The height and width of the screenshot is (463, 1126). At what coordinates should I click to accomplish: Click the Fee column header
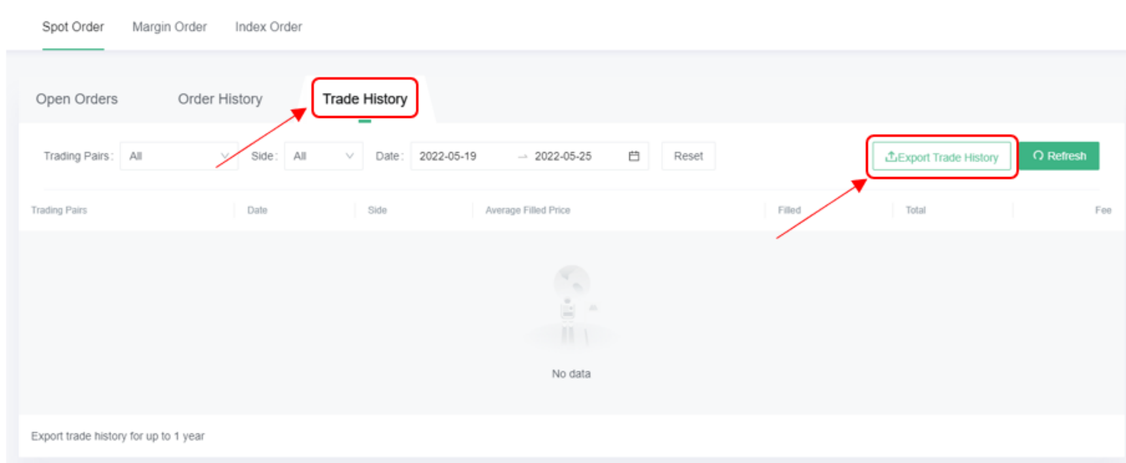click(x=1103, y=210)
